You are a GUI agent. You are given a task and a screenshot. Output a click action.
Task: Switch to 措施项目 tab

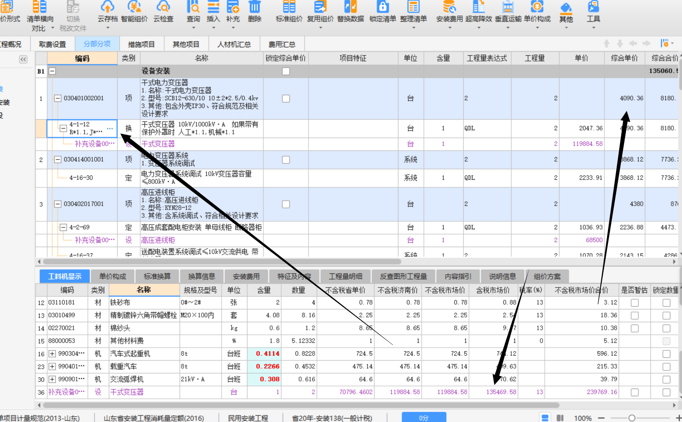(141, 44)
